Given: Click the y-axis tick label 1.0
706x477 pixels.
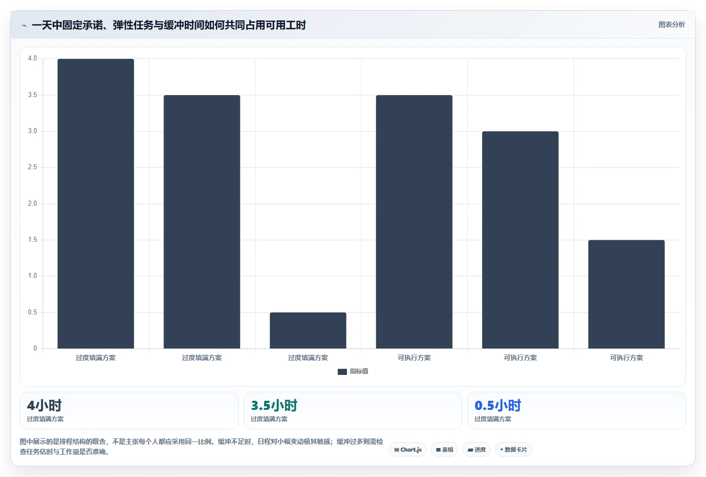Looking at the screenshot, I should (x=33, y=276).
